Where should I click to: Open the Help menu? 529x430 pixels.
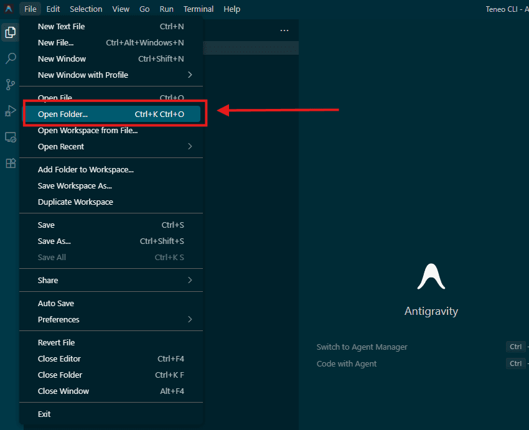pyautogui.click(x=232, y=9)
